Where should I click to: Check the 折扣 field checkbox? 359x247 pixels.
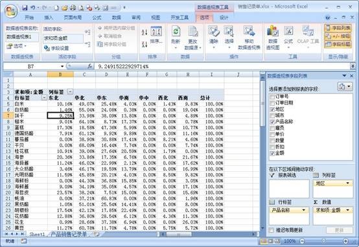point(272,147)
